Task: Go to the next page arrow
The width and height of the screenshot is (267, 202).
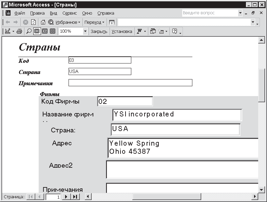Action: [x=66, y=197]
